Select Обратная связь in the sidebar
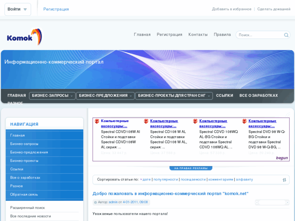This screenshot has width=295, height=221. (44, 195)
